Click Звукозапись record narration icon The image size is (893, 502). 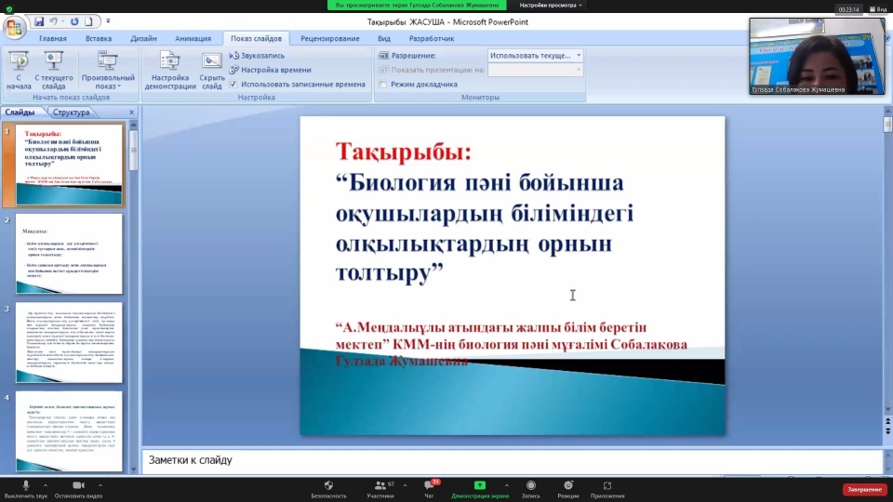pos(233,56)
